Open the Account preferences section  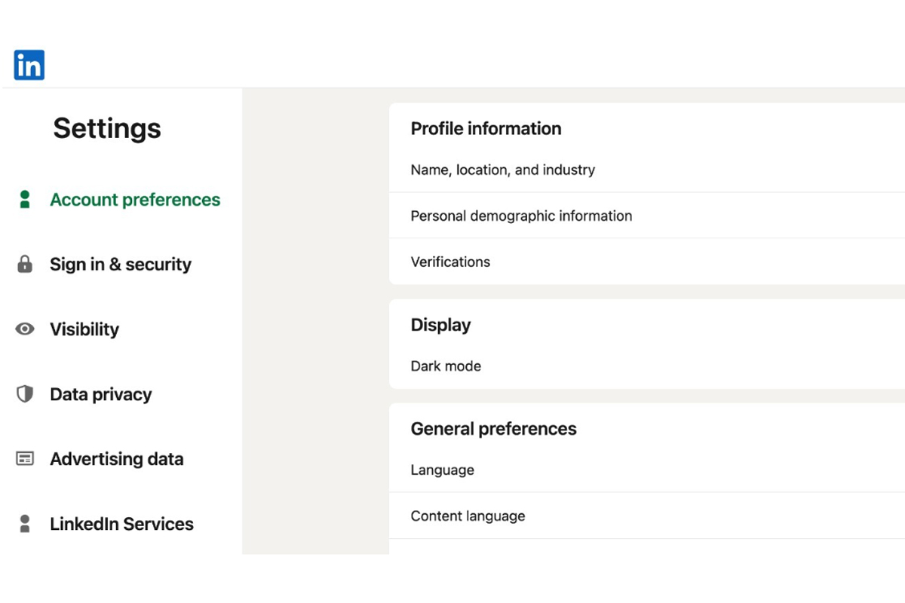coord(135,200)
